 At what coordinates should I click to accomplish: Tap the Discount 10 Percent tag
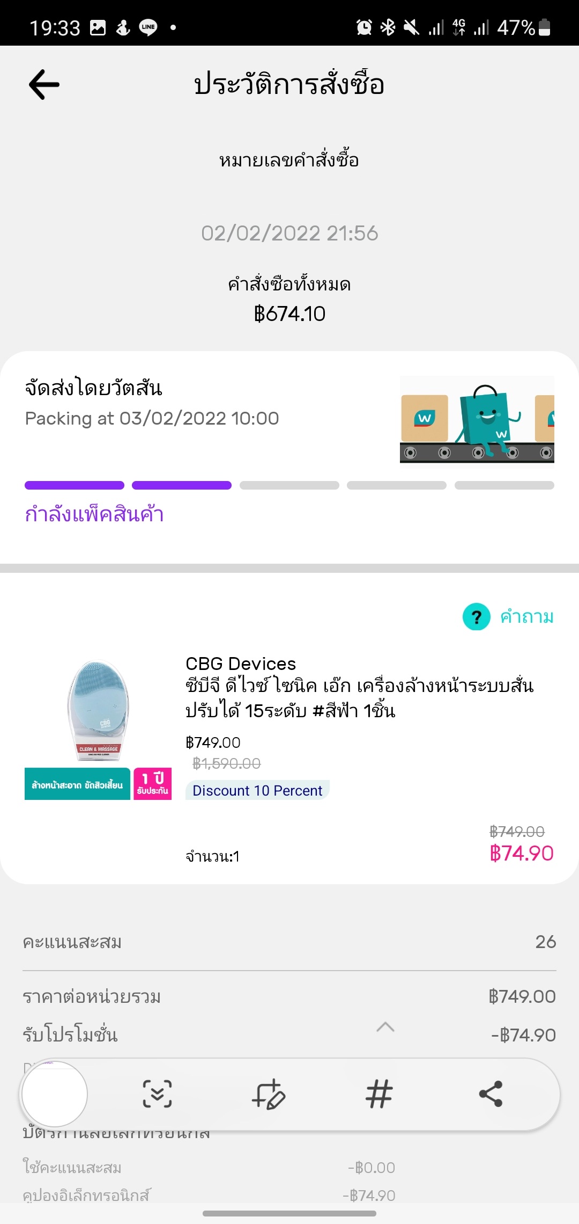(257, 790)
